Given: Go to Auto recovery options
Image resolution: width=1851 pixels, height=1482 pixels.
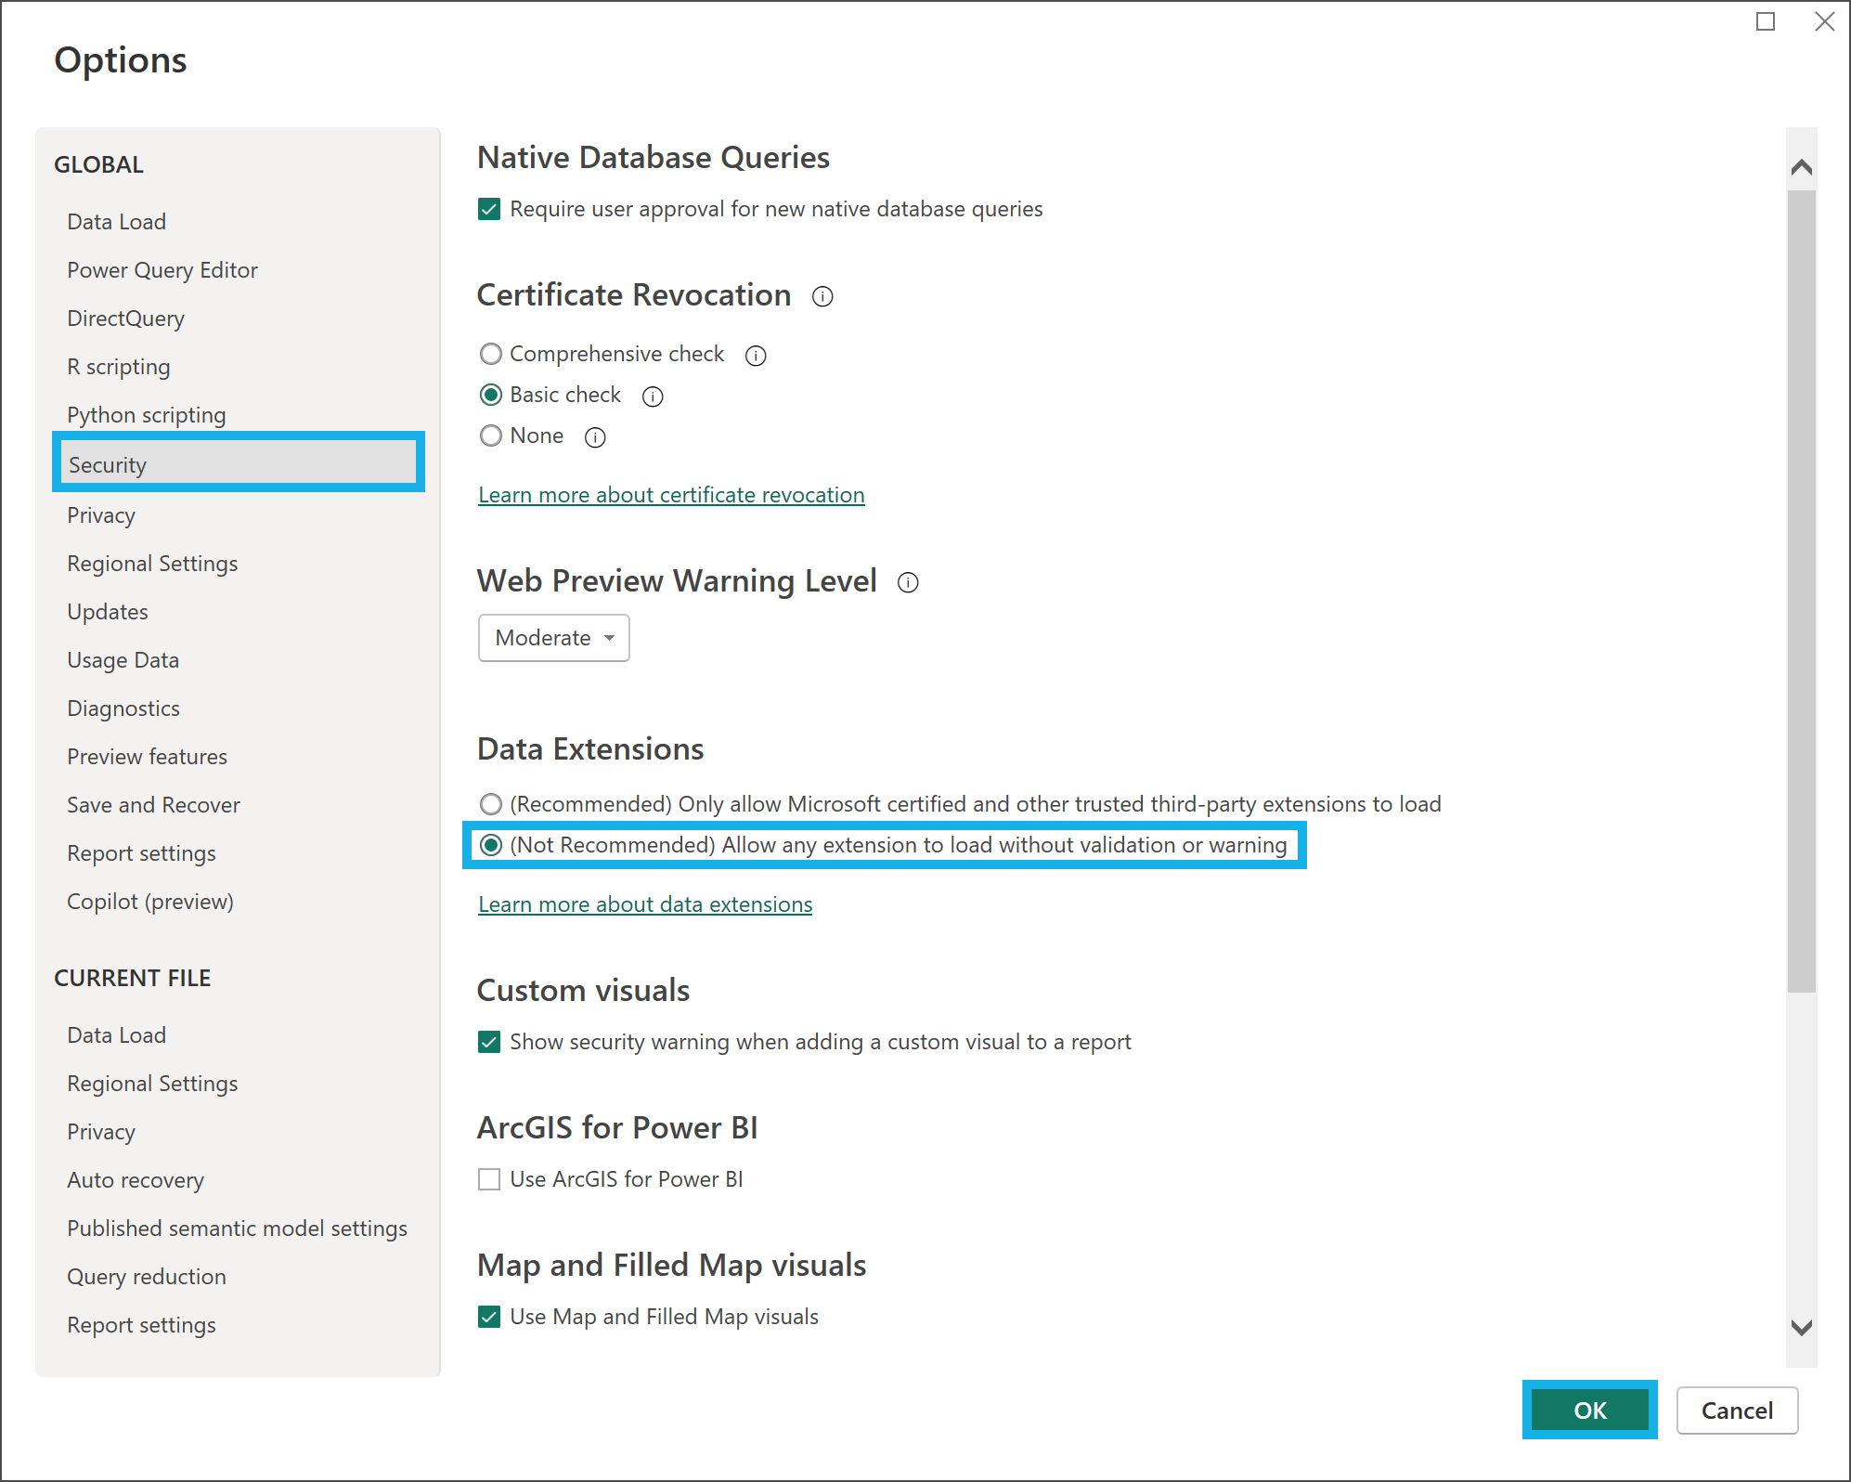Looking at the screenshot, I should click(136, 1180).
